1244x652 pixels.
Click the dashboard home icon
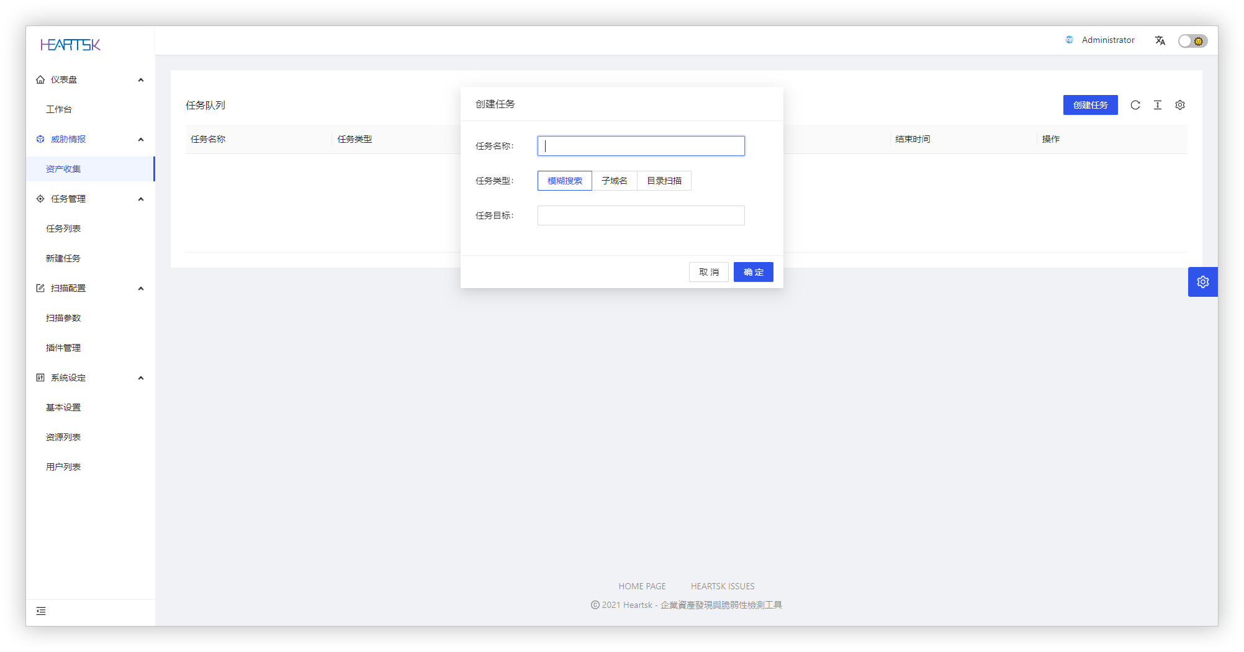[x=40, y=79]
